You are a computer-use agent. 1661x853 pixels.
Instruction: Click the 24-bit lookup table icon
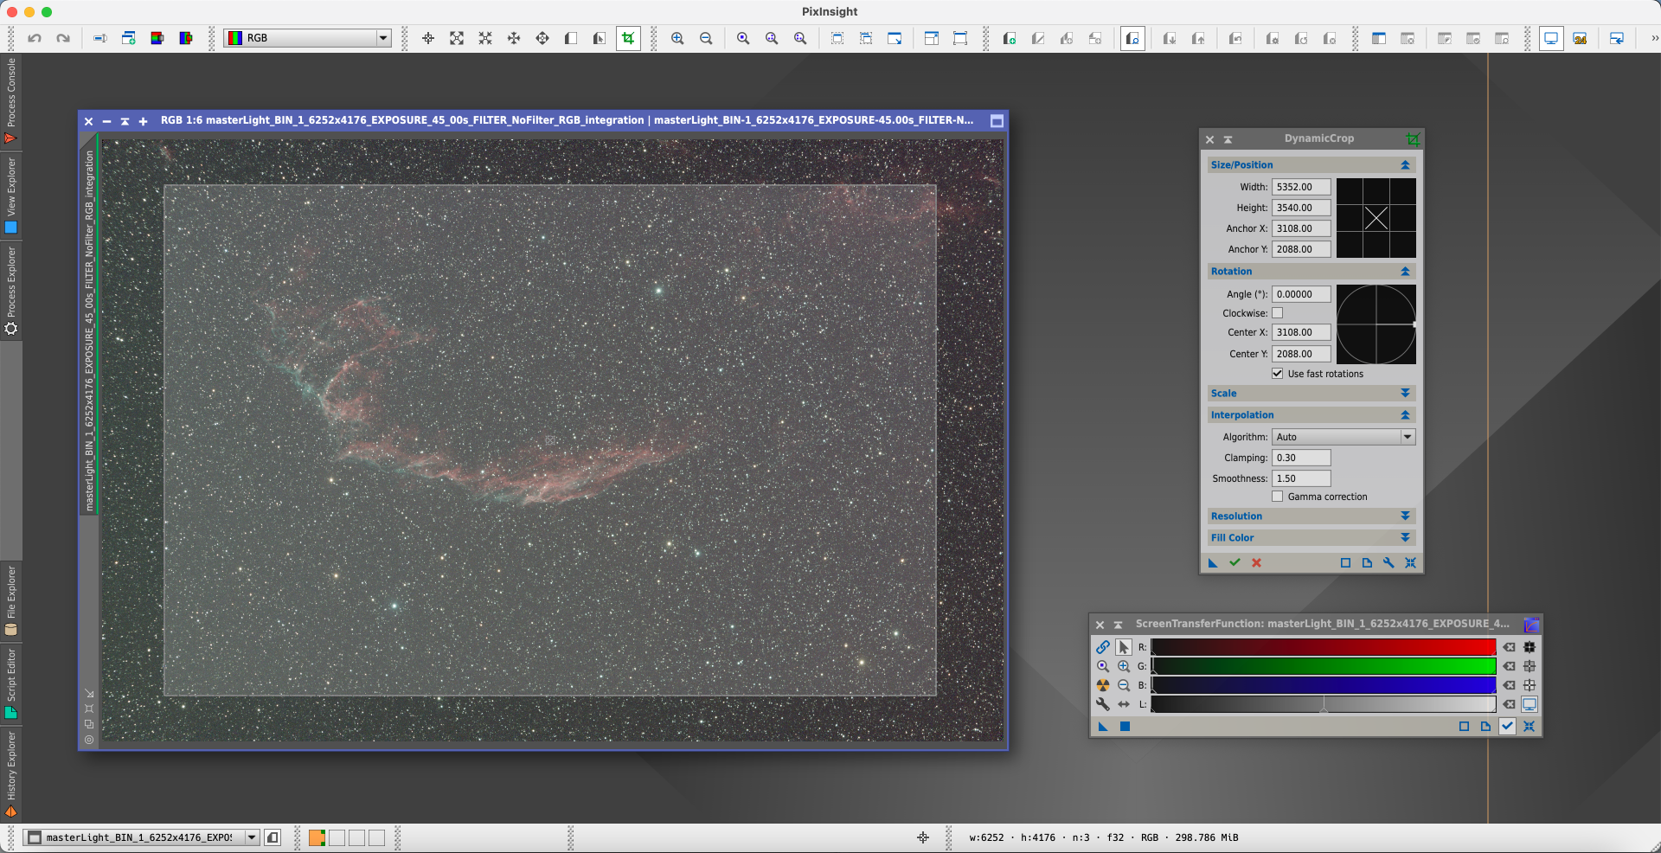(x=1580, y=38)
